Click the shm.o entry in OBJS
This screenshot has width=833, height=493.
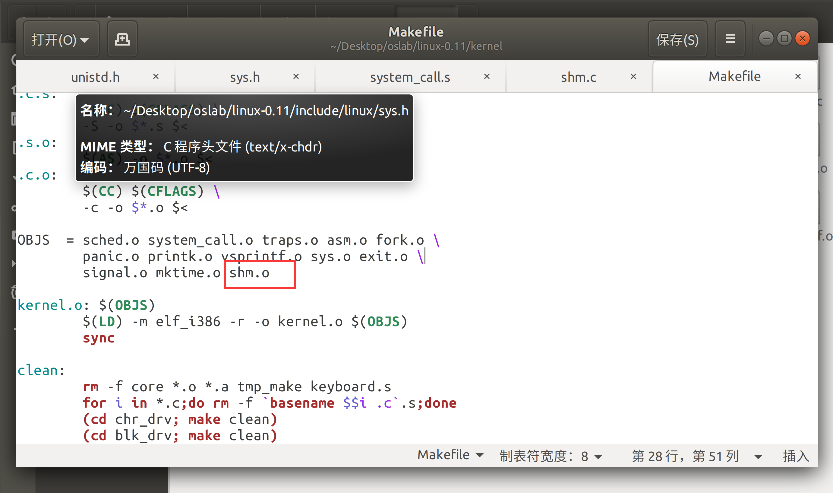249,273
